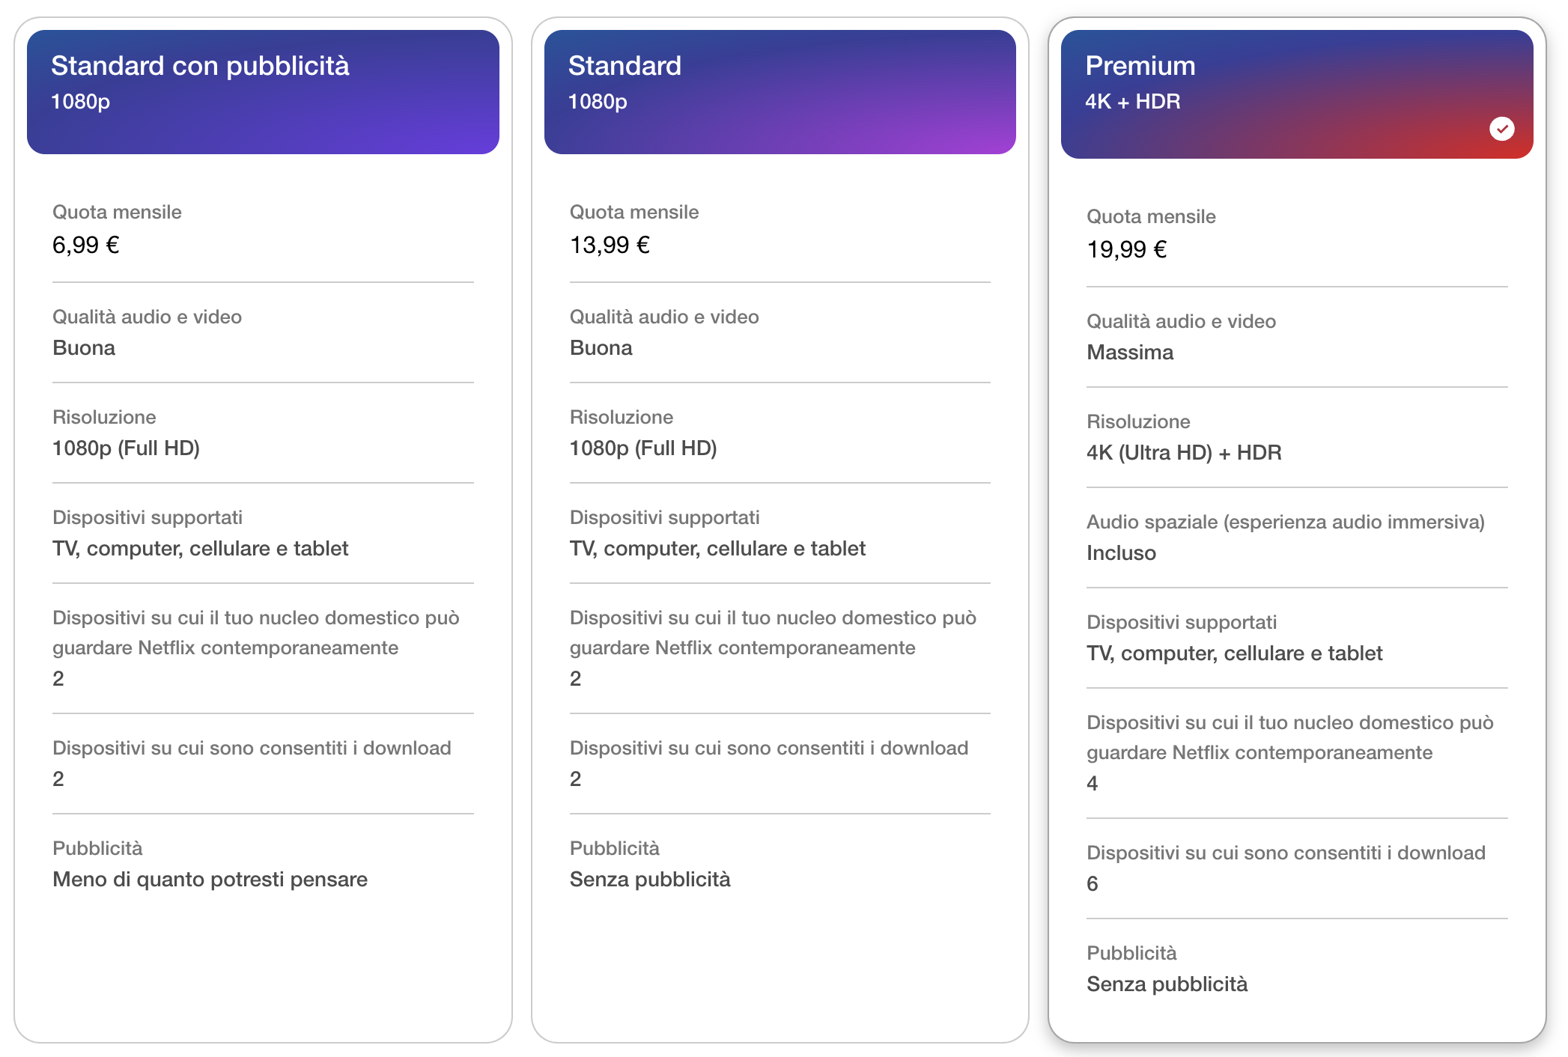
Task: Click the 6,99 € monthly price
Action: pyautogui.click(x=86, y=245)
